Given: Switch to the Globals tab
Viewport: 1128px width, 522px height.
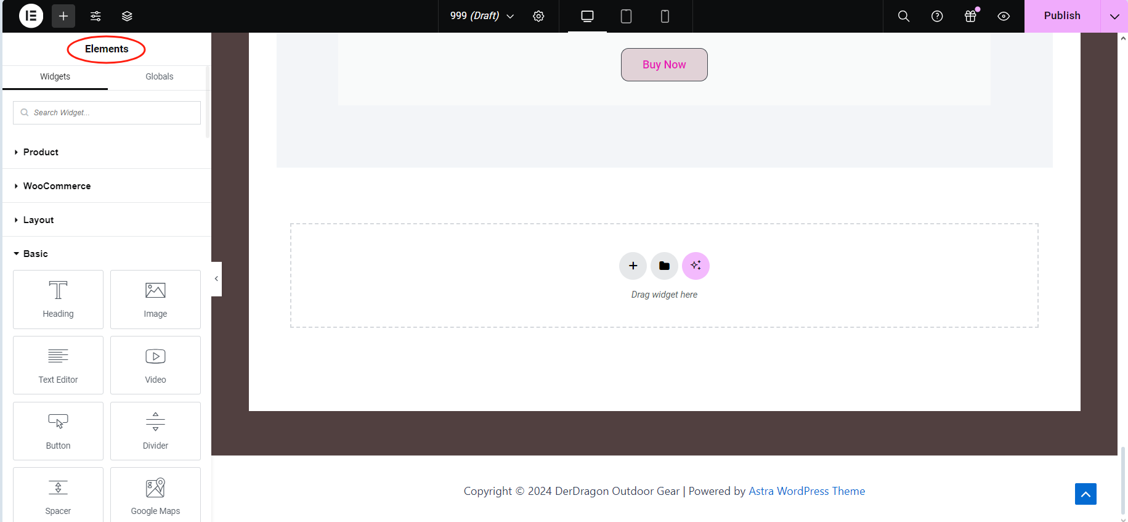Looking at the screenshot, I should [160, 77].
